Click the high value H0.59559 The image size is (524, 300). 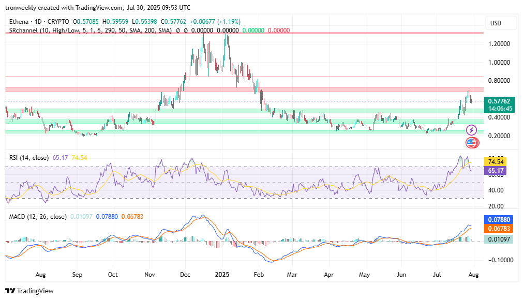tap(115, 22)
